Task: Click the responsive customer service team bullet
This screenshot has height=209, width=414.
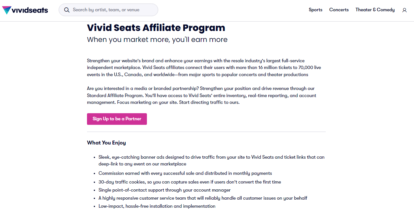Action: point(203,198)
